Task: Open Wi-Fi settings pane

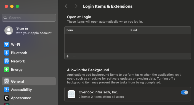Action: pos(29,44)
